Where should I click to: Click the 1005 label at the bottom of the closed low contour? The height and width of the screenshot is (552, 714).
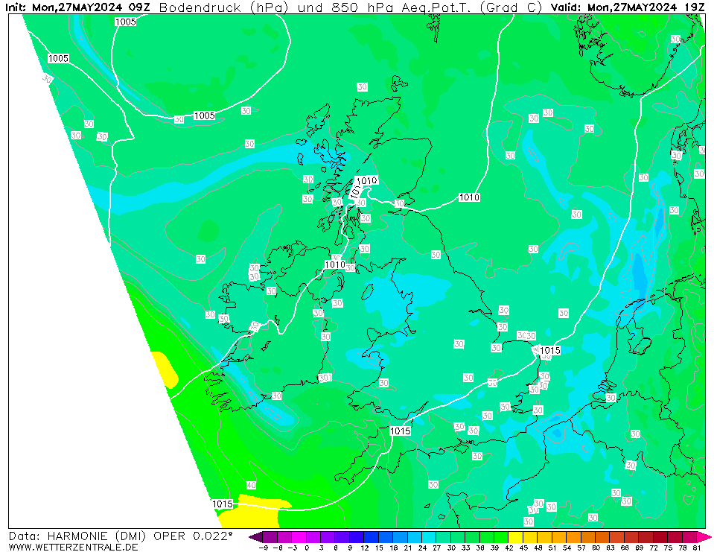point(205,115)
